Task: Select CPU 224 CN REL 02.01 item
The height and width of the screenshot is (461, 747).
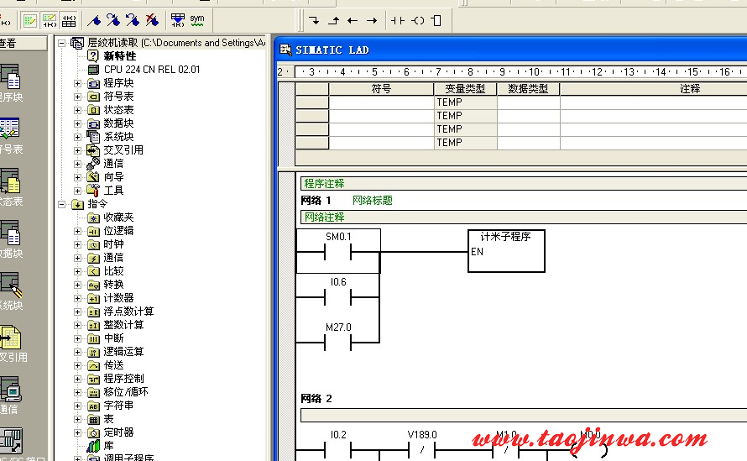Action: click(x=151, y=70)
